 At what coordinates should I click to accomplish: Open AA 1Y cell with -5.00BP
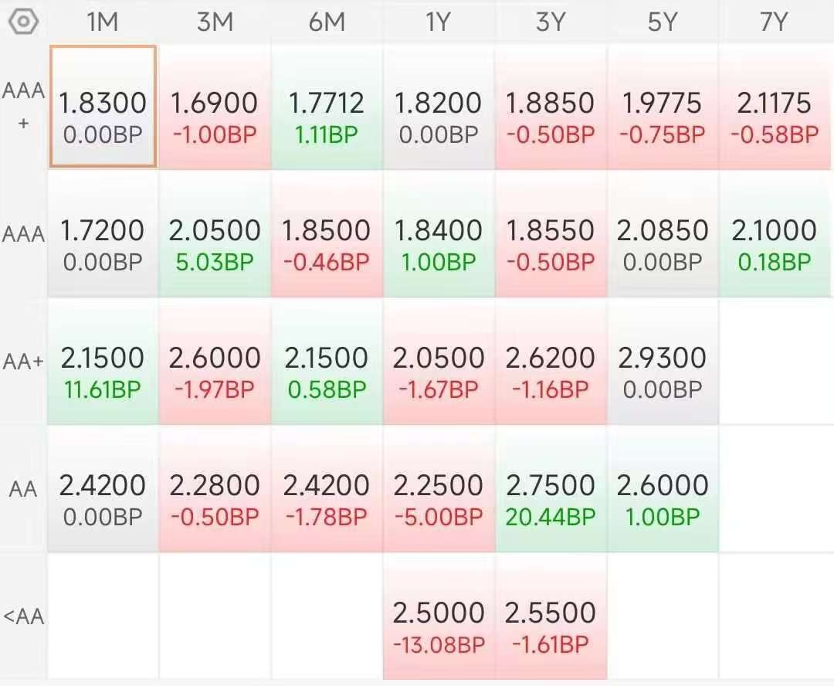[439, 489]
